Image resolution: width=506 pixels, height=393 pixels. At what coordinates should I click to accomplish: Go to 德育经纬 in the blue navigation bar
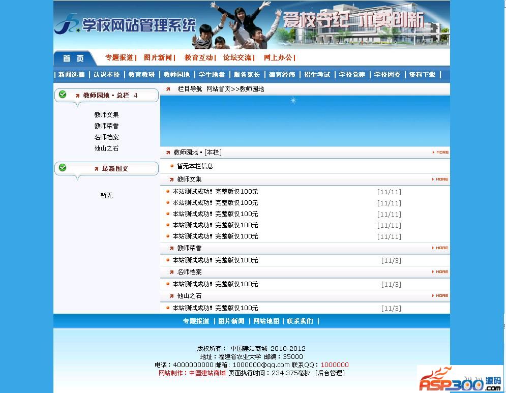[282, 75]
